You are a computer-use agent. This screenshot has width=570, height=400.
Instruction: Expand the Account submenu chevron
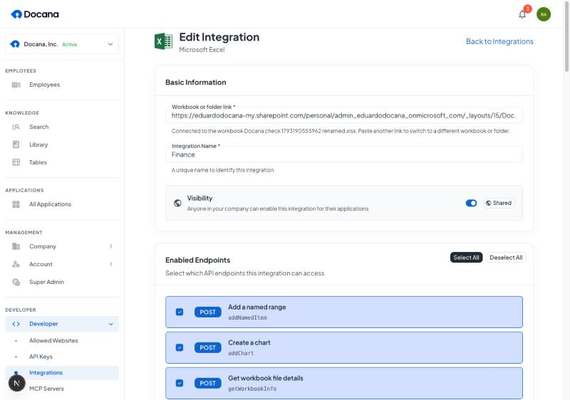click(x=111, y=264)
